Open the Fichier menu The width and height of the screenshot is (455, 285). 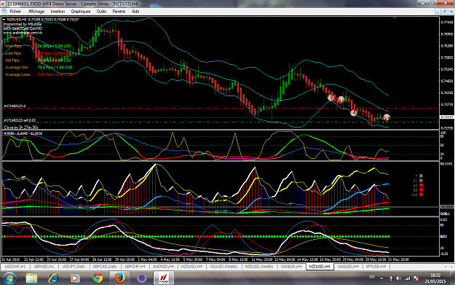click(x=15, y=12)
